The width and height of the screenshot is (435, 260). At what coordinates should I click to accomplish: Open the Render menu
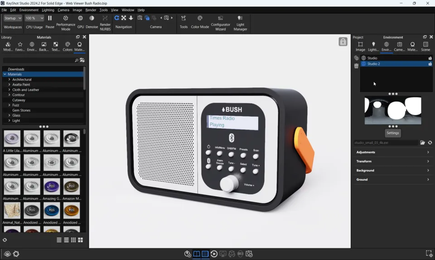[91, 10]
